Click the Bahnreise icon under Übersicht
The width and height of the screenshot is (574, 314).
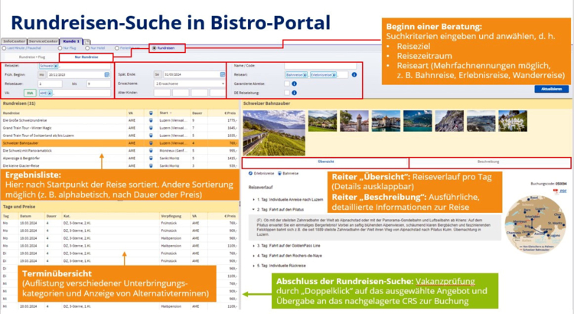pos(279,173)
